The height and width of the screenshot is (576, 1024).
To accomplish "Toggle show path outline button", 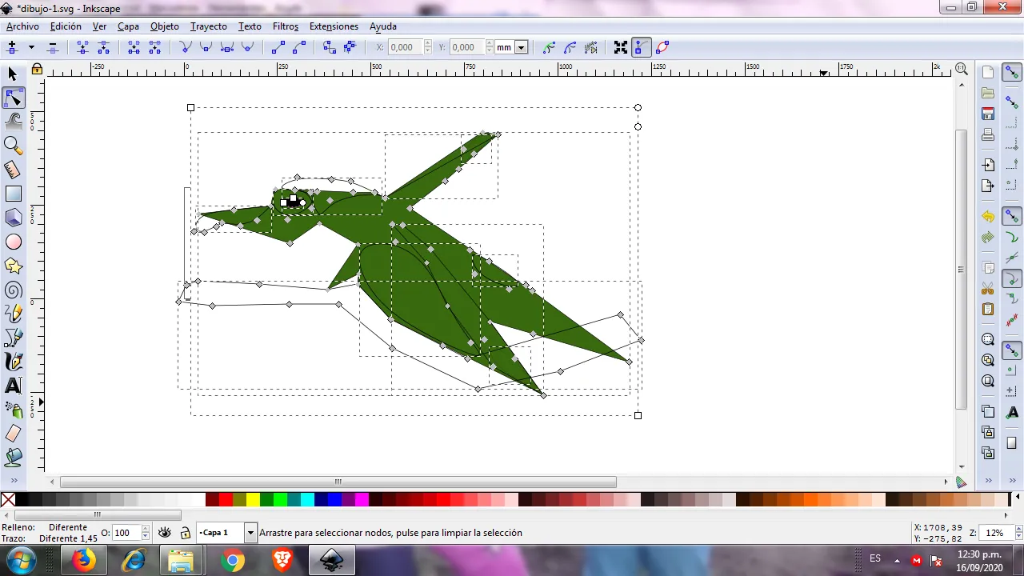I will tap(662, 48).
